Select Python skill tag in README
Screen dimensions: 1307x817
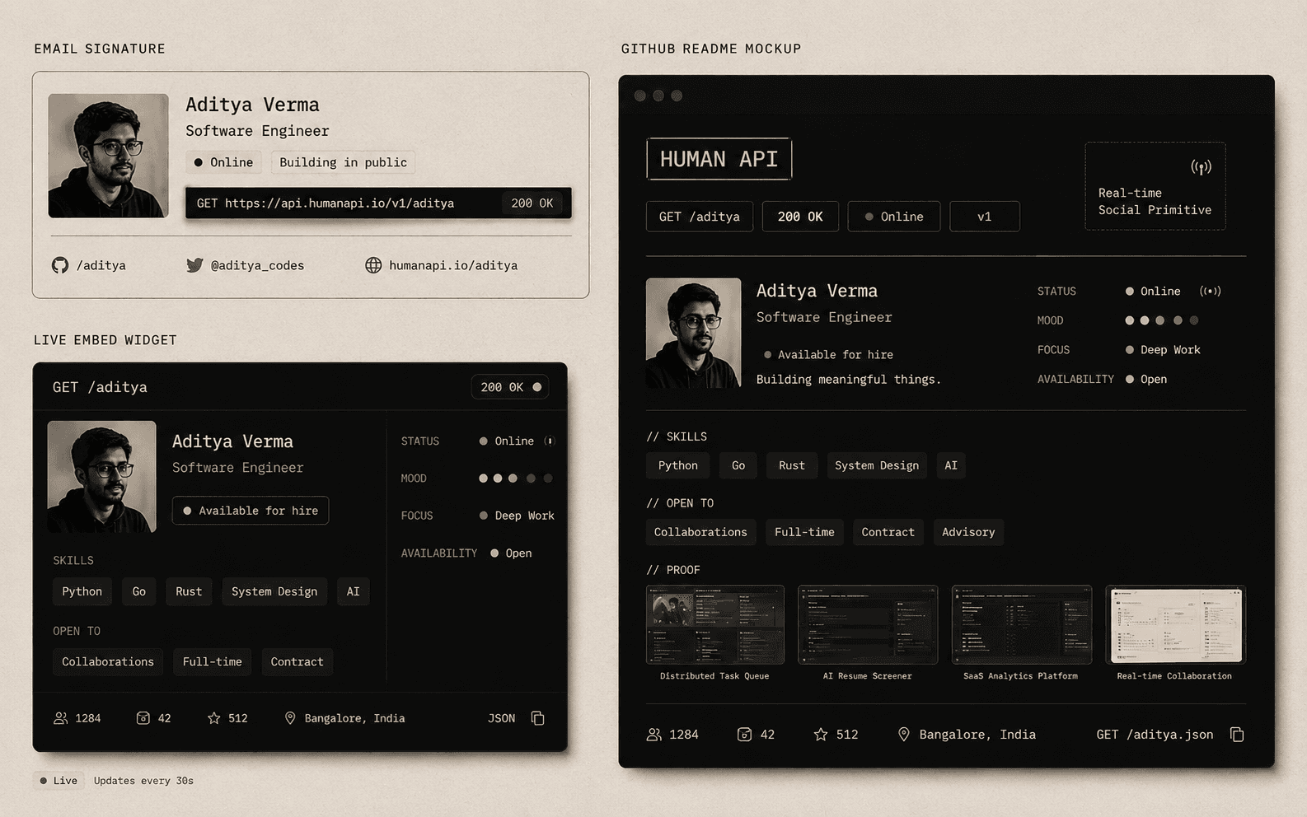click(x=678, y=465)
